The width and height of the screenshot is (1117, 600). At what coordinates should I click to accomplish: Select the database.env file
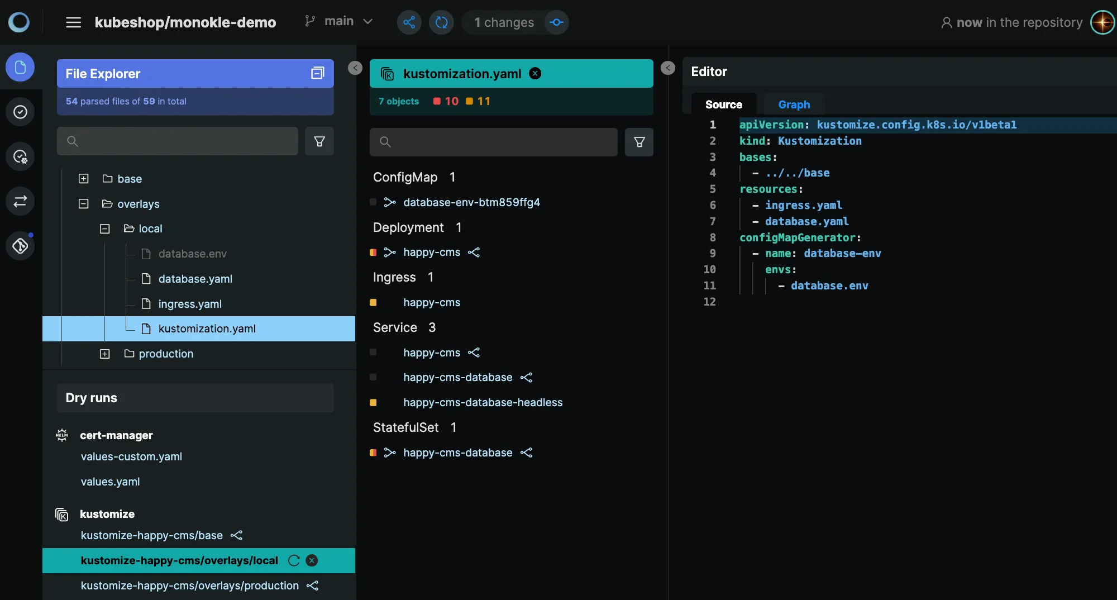click(x=192, y=254)
